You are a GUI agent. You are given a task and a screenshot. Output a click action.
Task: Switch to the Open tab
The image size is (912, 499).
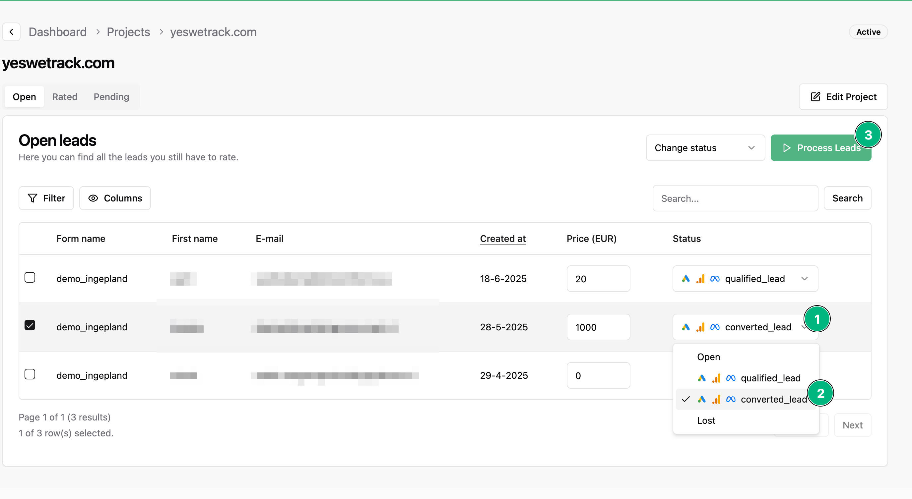[24, 96]
